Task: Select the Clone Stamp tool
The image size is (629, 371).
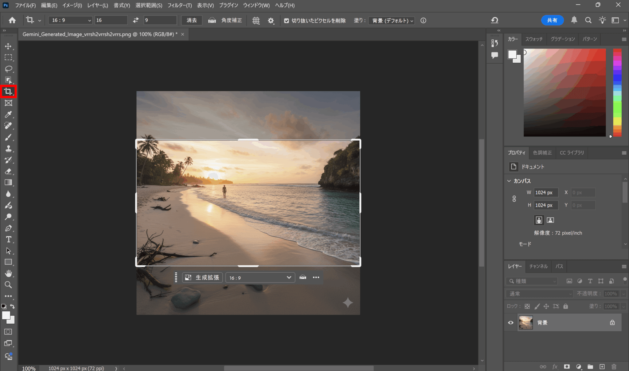Action: pyautogui.click(x=8, y=149)
